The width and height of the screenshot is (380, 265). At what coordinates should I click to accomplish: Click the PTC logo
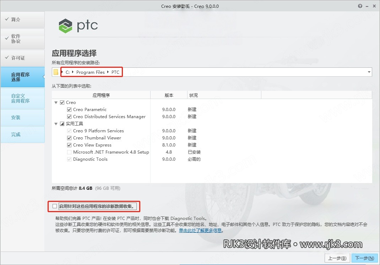pyautogui.click(x=78, y=26)
